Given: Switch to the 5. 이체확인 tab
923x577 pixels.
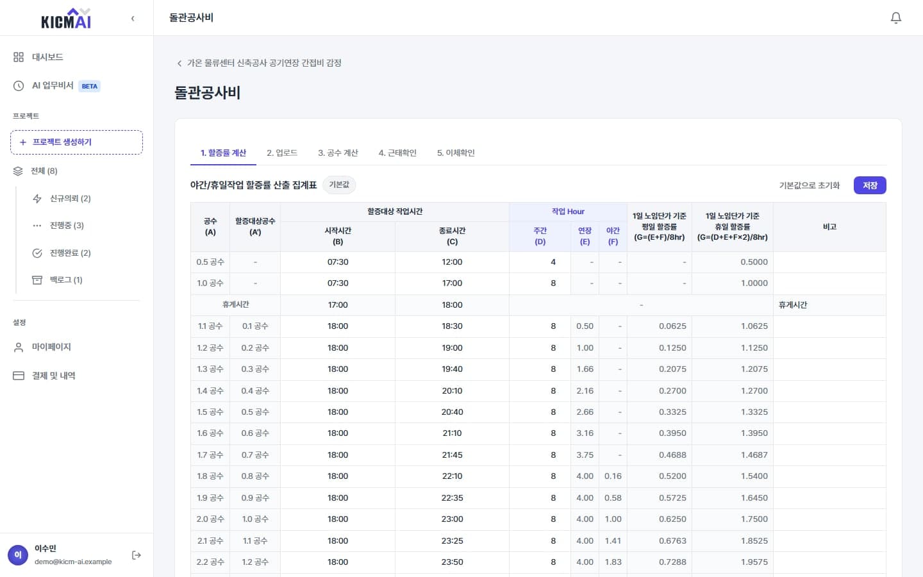Looking at the screenshot, I should (456, 153).
